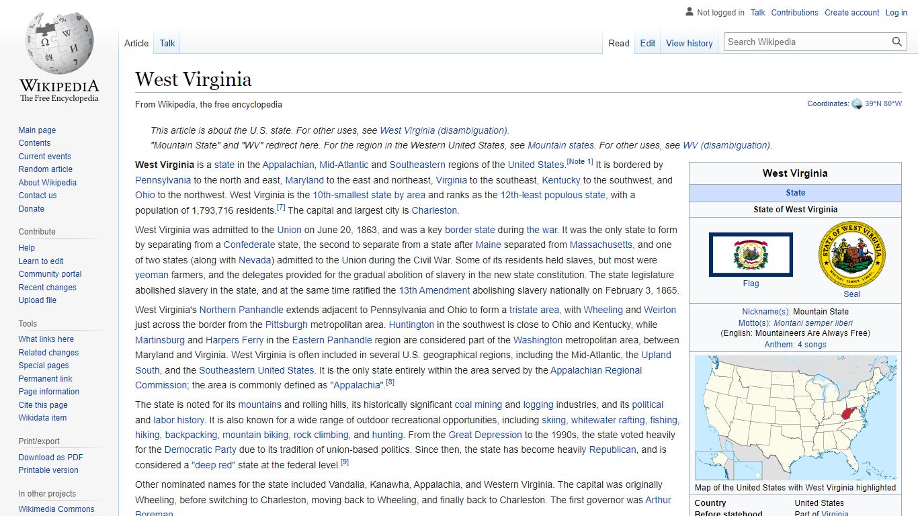918x516 pixels.
Task: Open About Wikipedia
Action: coord(47,183)
